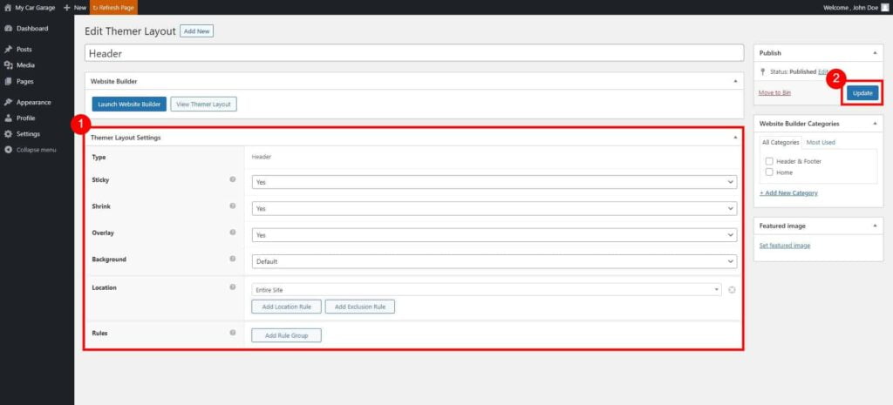Tick the Home category checkbox

pos(769,172)
